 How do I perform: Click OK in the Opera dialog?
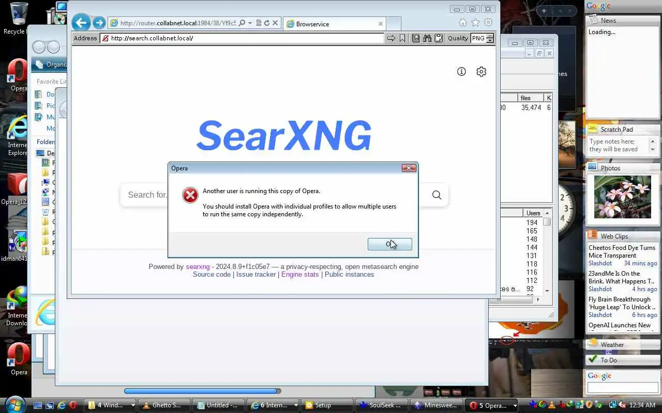[x=390, y=244]
